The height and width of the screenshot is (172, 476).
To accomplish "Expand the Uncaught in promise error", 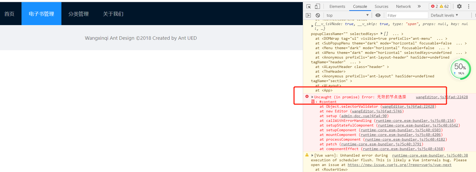I will pyautogui.click(x=312, y=97).
